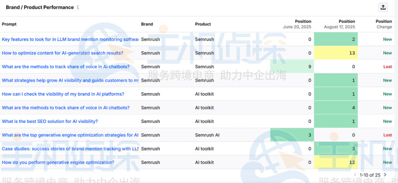The height and width of the screenshot is (183, 398).
Task: Select the yellow cell with position 12
Action: click(x=336, y=162)
